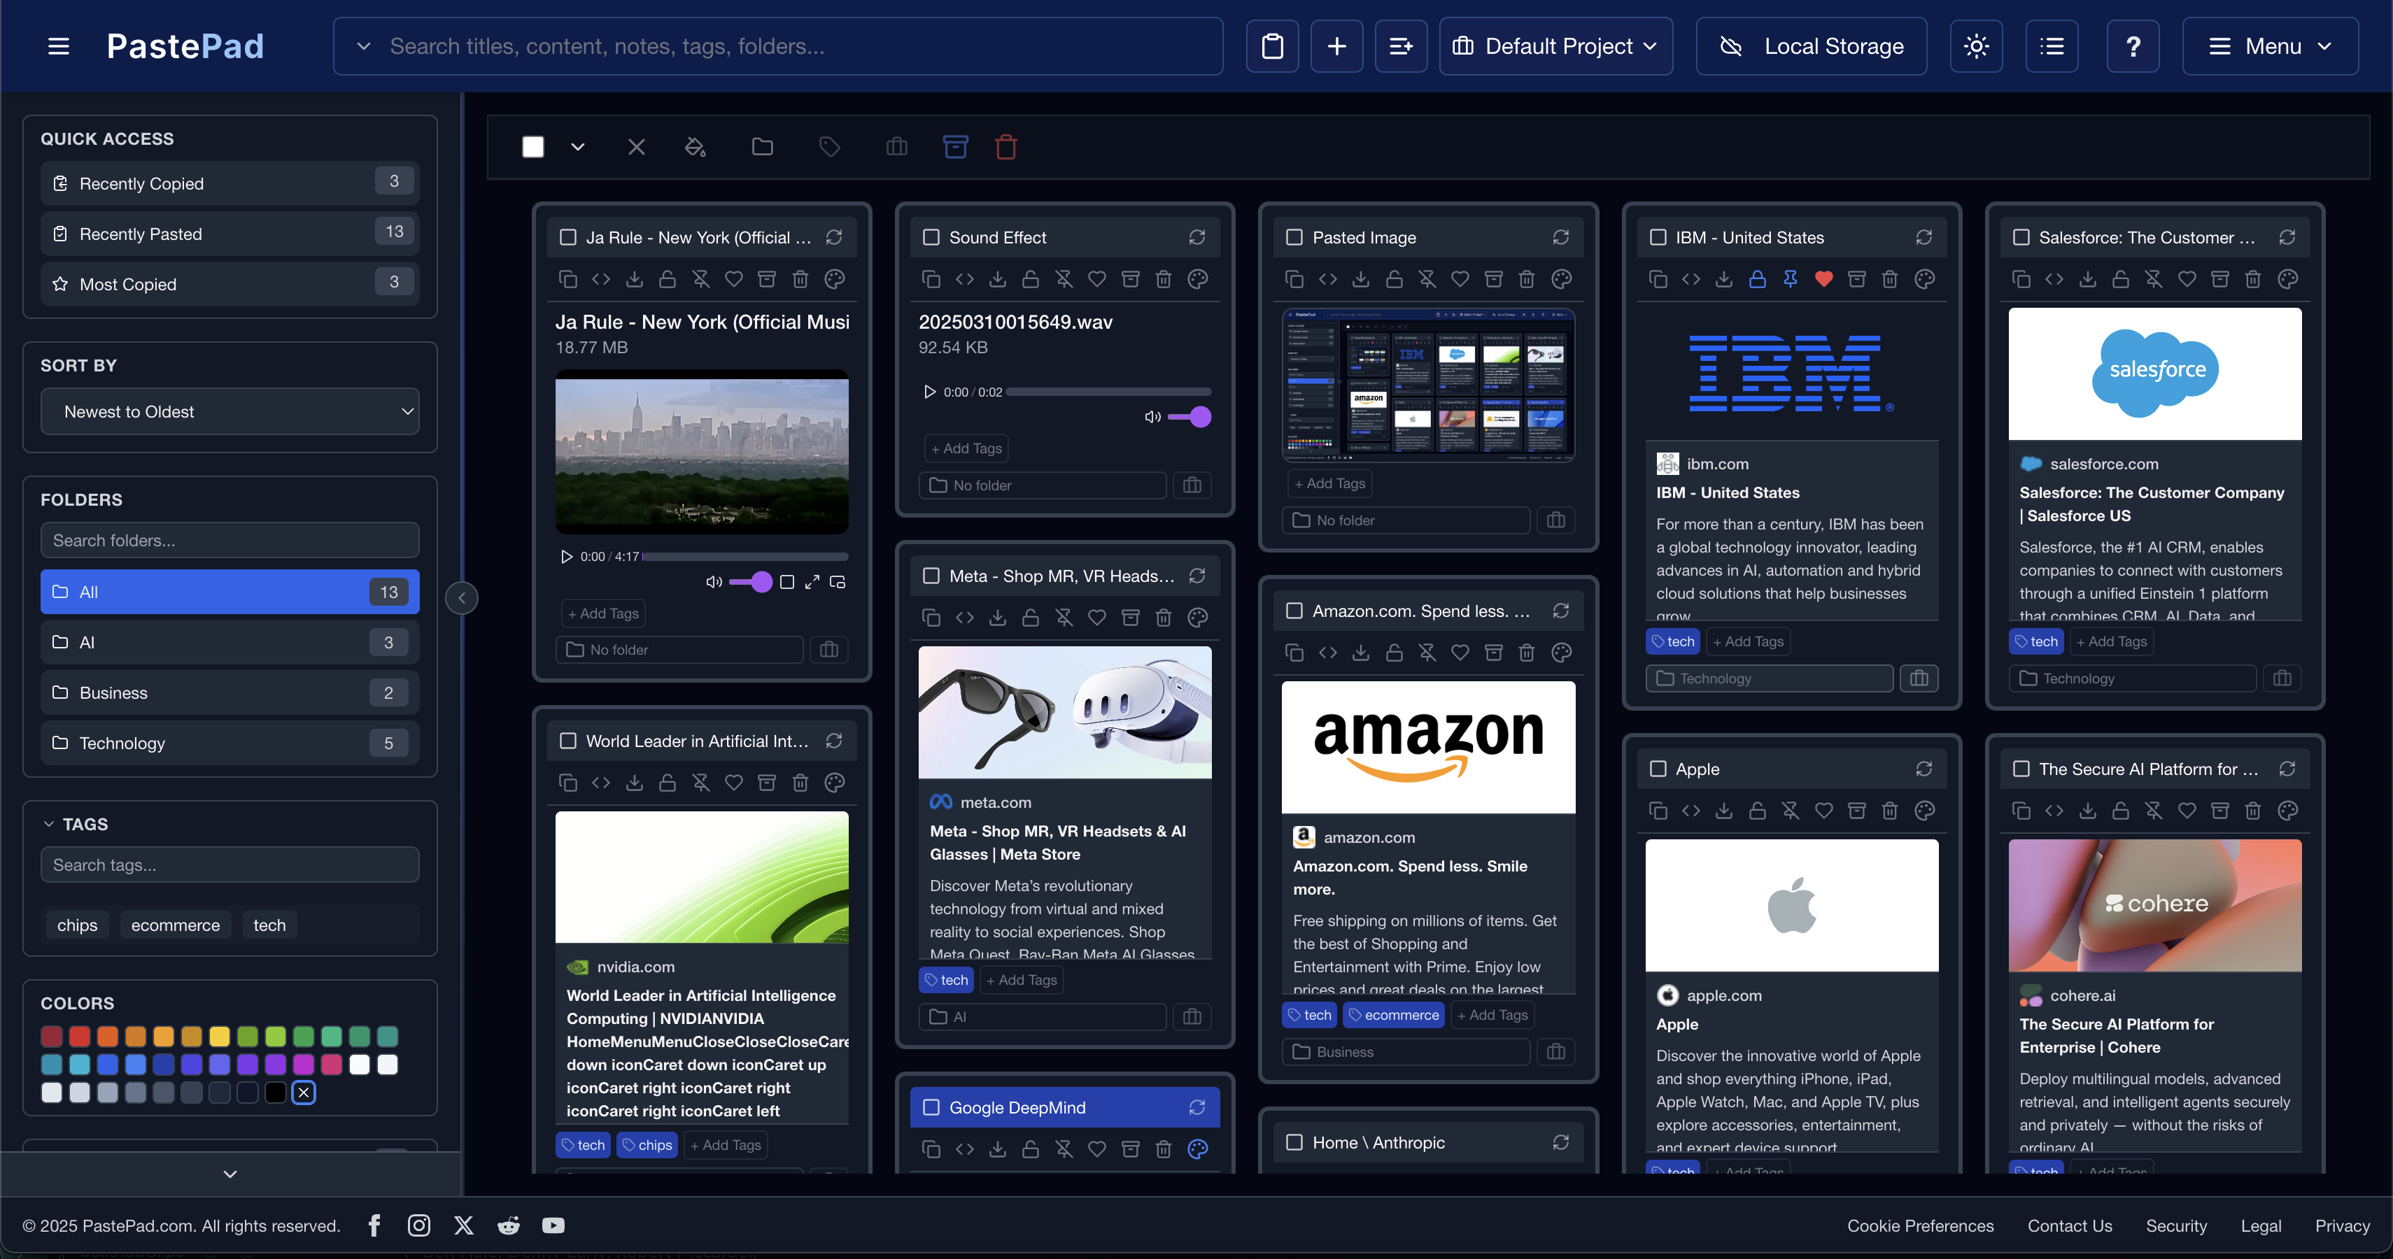The width and height of the screenshot is (2393, 1259).
Task: Click the tag icon in bulk toolbar
Action: pos(830,147)
